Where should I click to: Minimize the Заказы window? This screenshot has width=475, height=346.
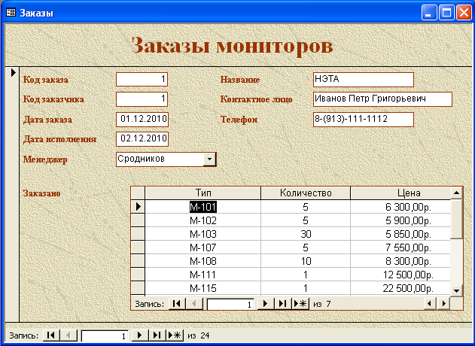(429, 13)
